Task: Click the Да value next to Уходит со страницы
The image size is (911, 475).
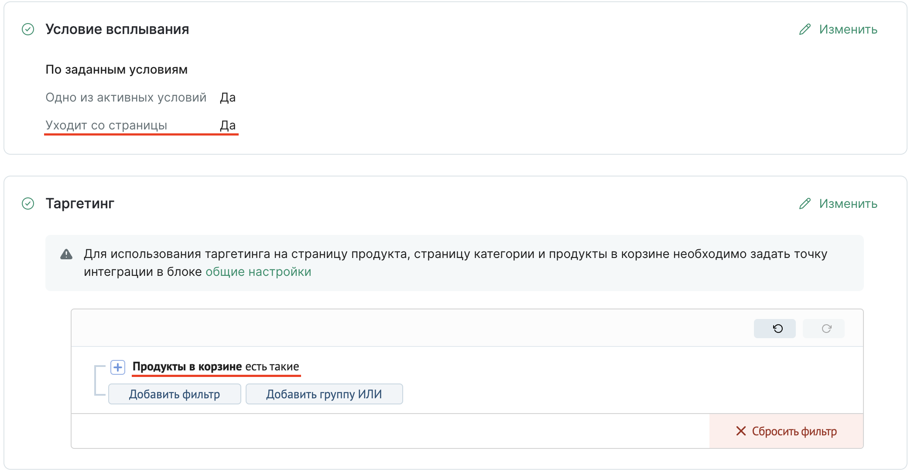Action: point(228,126)
